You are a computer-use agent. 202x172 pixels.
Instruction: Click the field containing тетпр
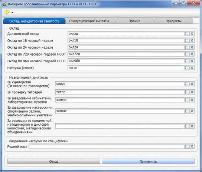click(120, 92)
